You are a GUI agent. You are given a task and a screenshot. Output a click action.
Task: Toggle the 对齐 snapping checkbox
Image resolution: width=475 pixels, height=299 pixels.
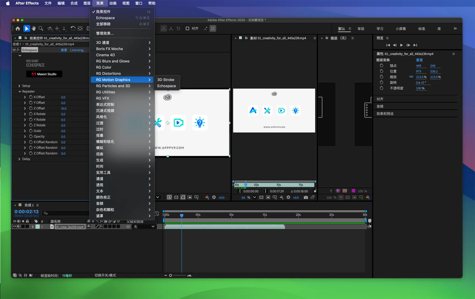tap(187, 28)
